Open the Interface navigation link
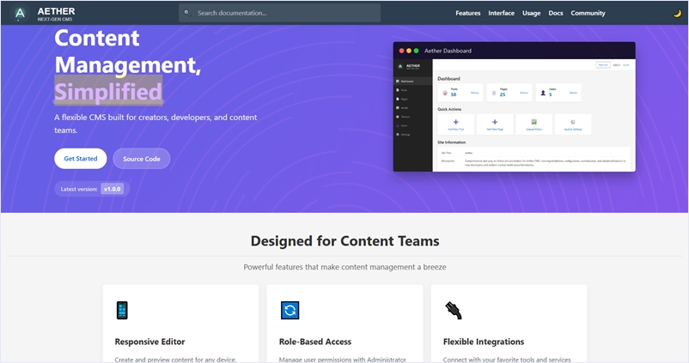Screen dimensions: 689x363 coord(501,13)
